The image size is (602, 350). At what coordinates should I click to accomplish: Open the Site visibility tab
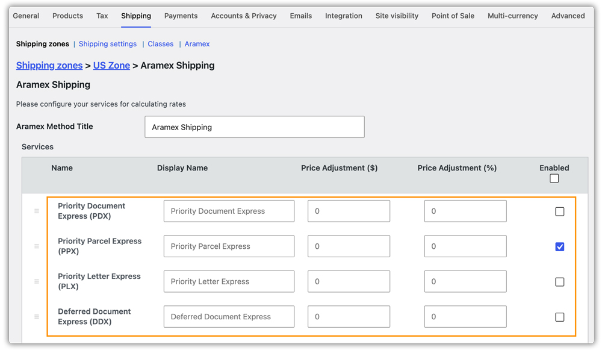[397, 16]
